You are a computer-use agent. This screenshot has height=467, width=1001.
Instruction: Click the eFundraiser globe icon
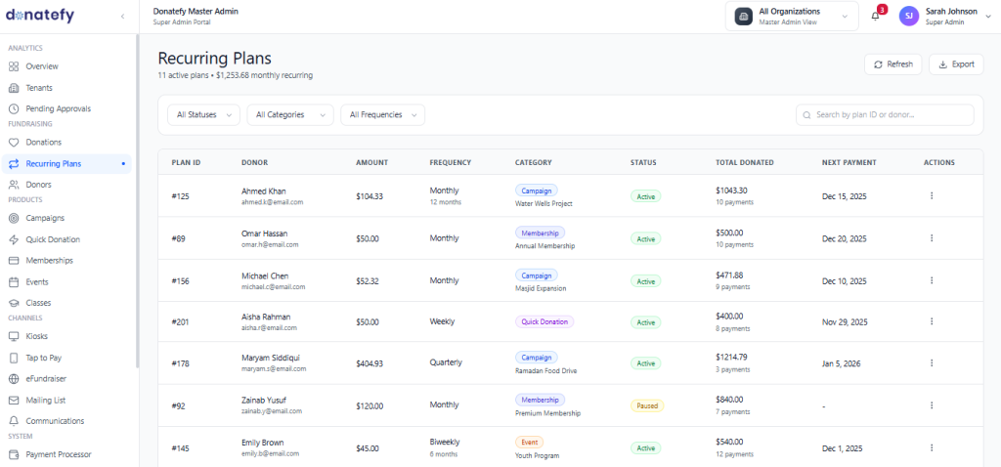point(14,378)
